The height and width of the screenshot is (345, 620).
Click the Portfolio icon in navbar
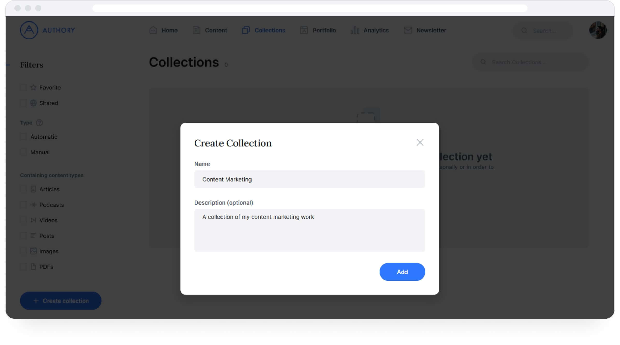click(304, 30)
